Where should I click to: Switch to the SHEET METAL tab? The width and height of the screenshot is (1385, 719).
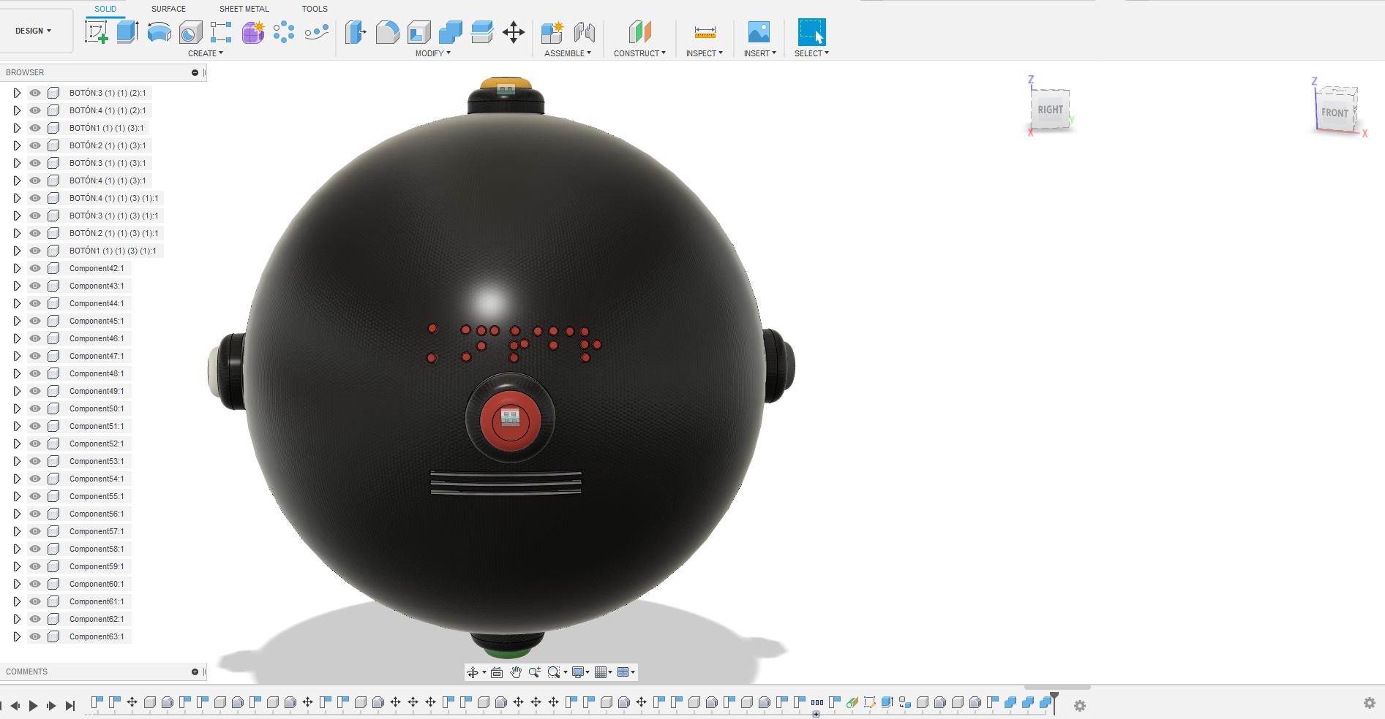click(x=244, y=9)
